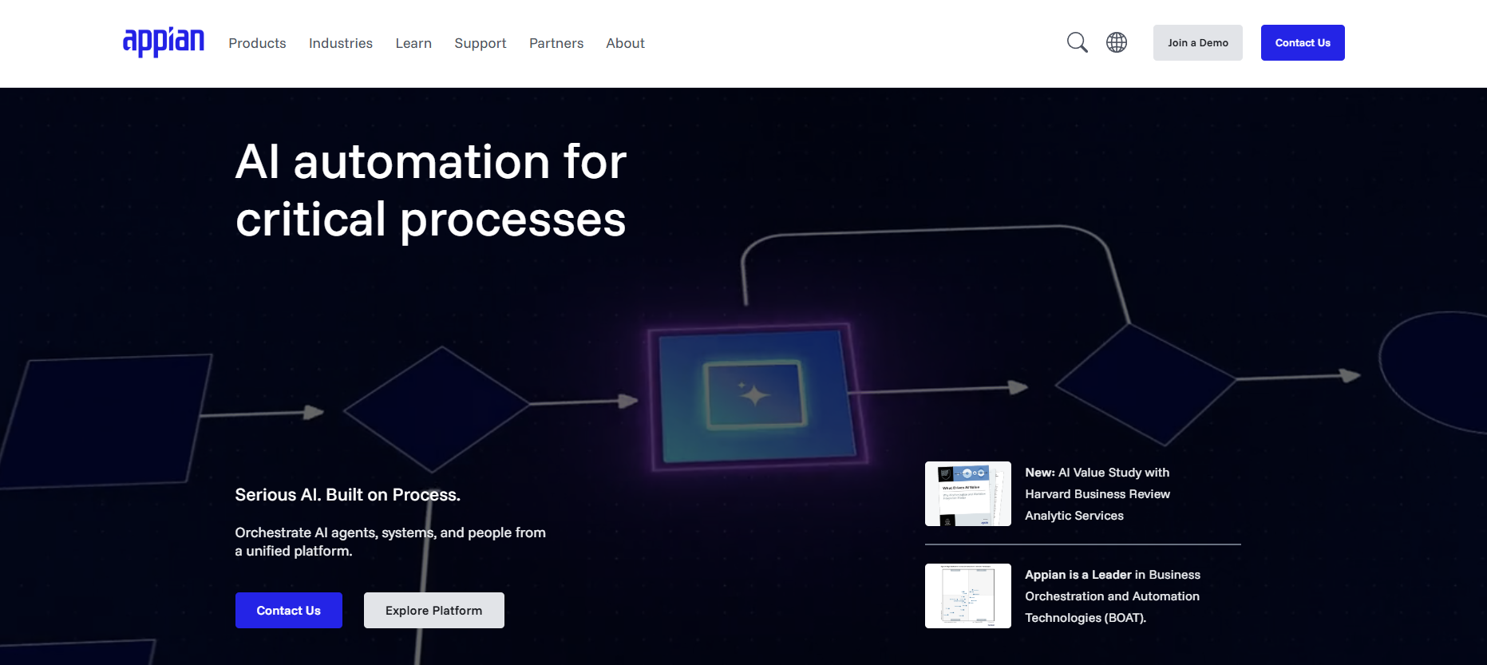Click the 'Orchestrate AI agents' description text
1487x665 pixels.
click(390, 541)
